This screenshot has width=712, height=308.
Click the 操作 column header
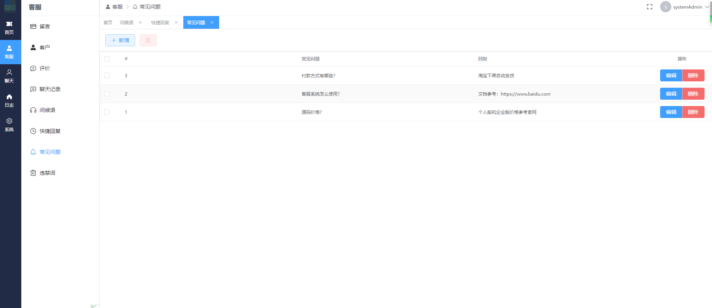[682, 59]
